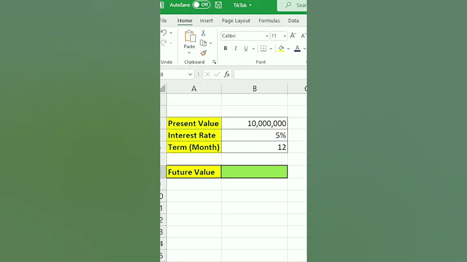Click inside the formula bar field

pos(270,75)
